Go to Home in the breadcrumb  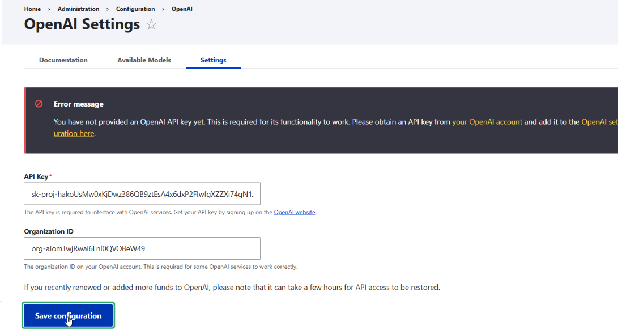point(32,9)
